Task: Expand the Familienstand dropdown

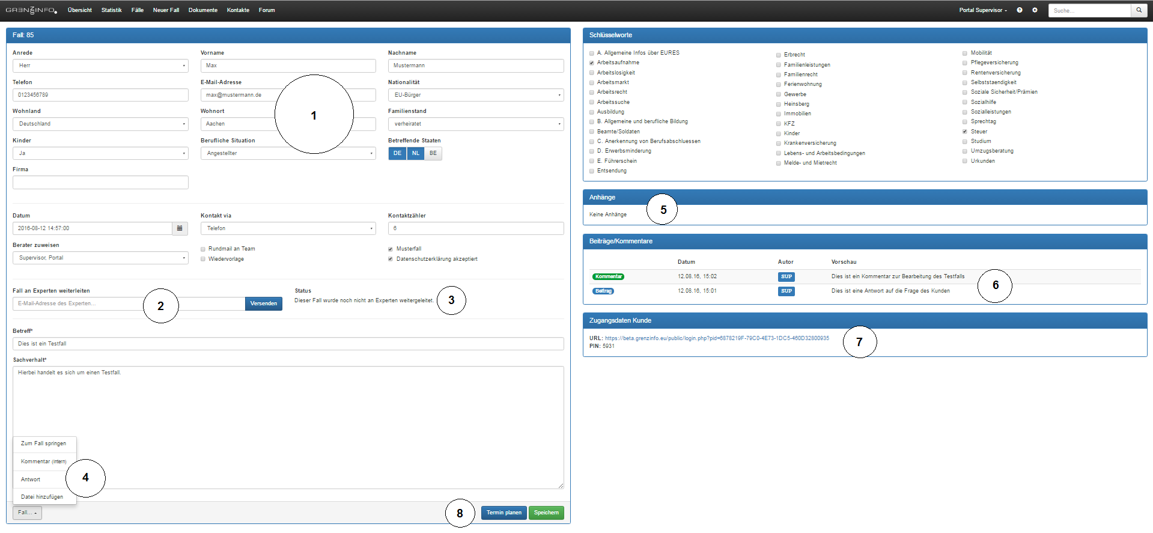Action: pyautogui.click(x=475, y=124)
